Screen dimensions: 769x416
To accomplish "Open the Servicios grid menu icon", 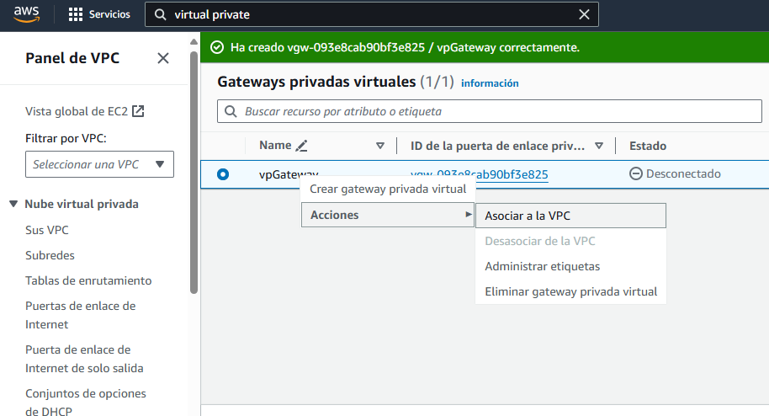I will [x=76, y=14].
